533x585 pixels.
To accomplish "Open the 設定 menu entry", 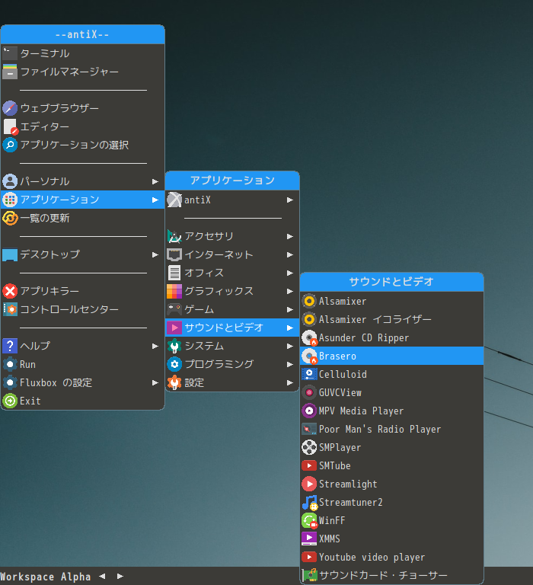I will click(232, 382).
